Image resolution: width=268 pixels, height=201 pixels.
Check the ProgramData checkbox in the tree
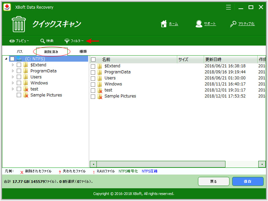pyautogui.click(x=19, y=71)
